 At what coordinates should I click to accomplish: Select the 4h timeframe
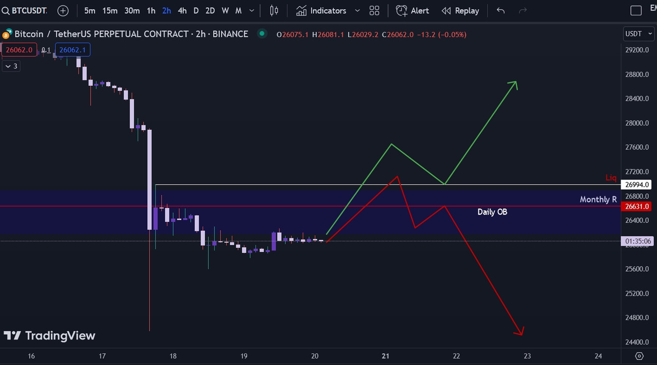tap(182, 10)
